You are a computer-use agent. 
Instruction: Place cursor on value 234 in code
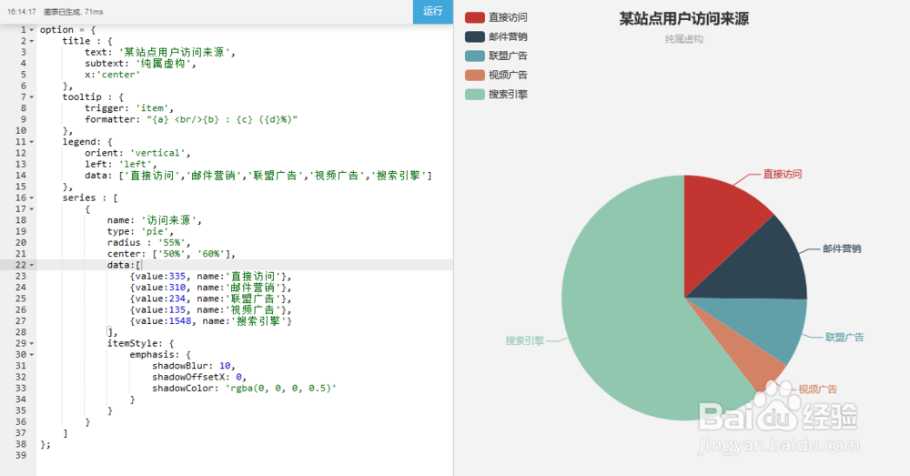177,299
